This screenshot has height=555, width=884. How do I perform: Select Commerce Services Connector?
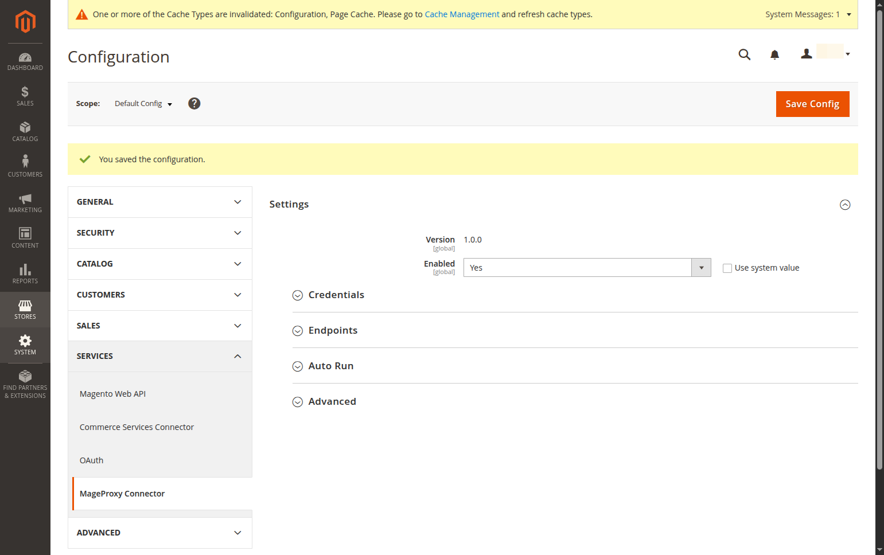(137, 427)
